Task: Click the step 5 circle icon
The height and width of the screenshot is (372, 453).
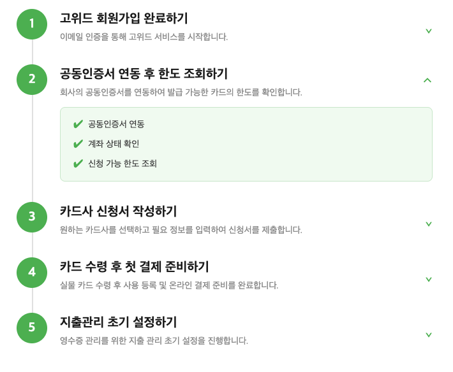Action: pos(32,327)
